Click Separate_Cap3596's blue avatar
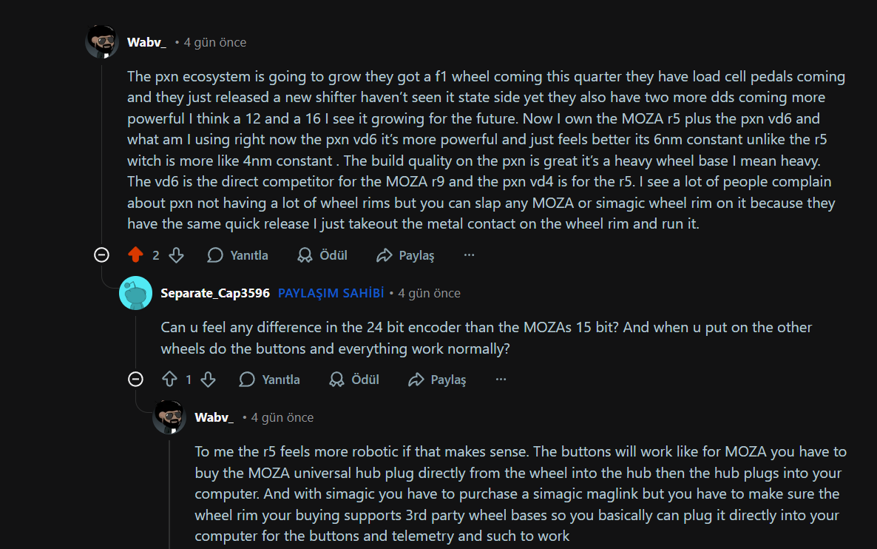 [135, 293]
